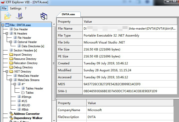This screenshot has height=122, width=179.
Task: Open the Address Converter tool
Action: [x=27, y=114]
